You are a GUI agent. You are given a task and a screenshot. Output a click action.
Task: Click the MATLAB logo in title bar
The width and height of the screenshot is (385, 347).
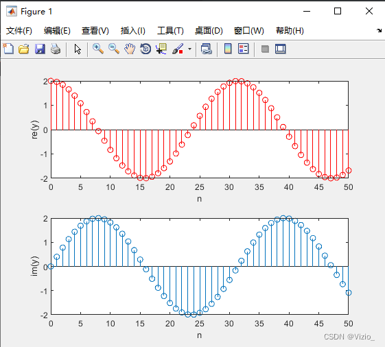click(x=12, y=11)
